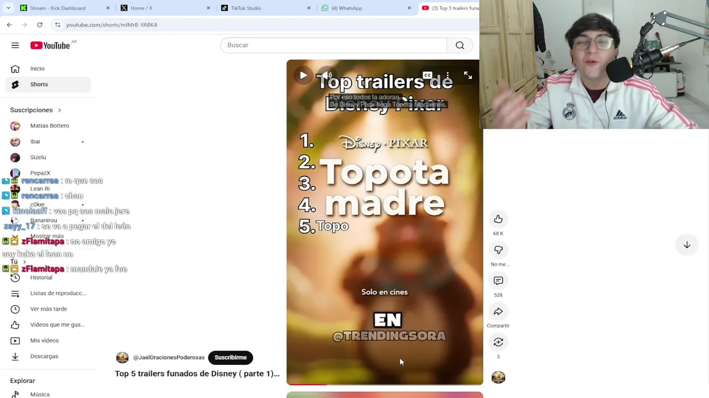Open Inicio in the sidebar
The width and height of the screenshot is (709, 398).
(48, 69)
